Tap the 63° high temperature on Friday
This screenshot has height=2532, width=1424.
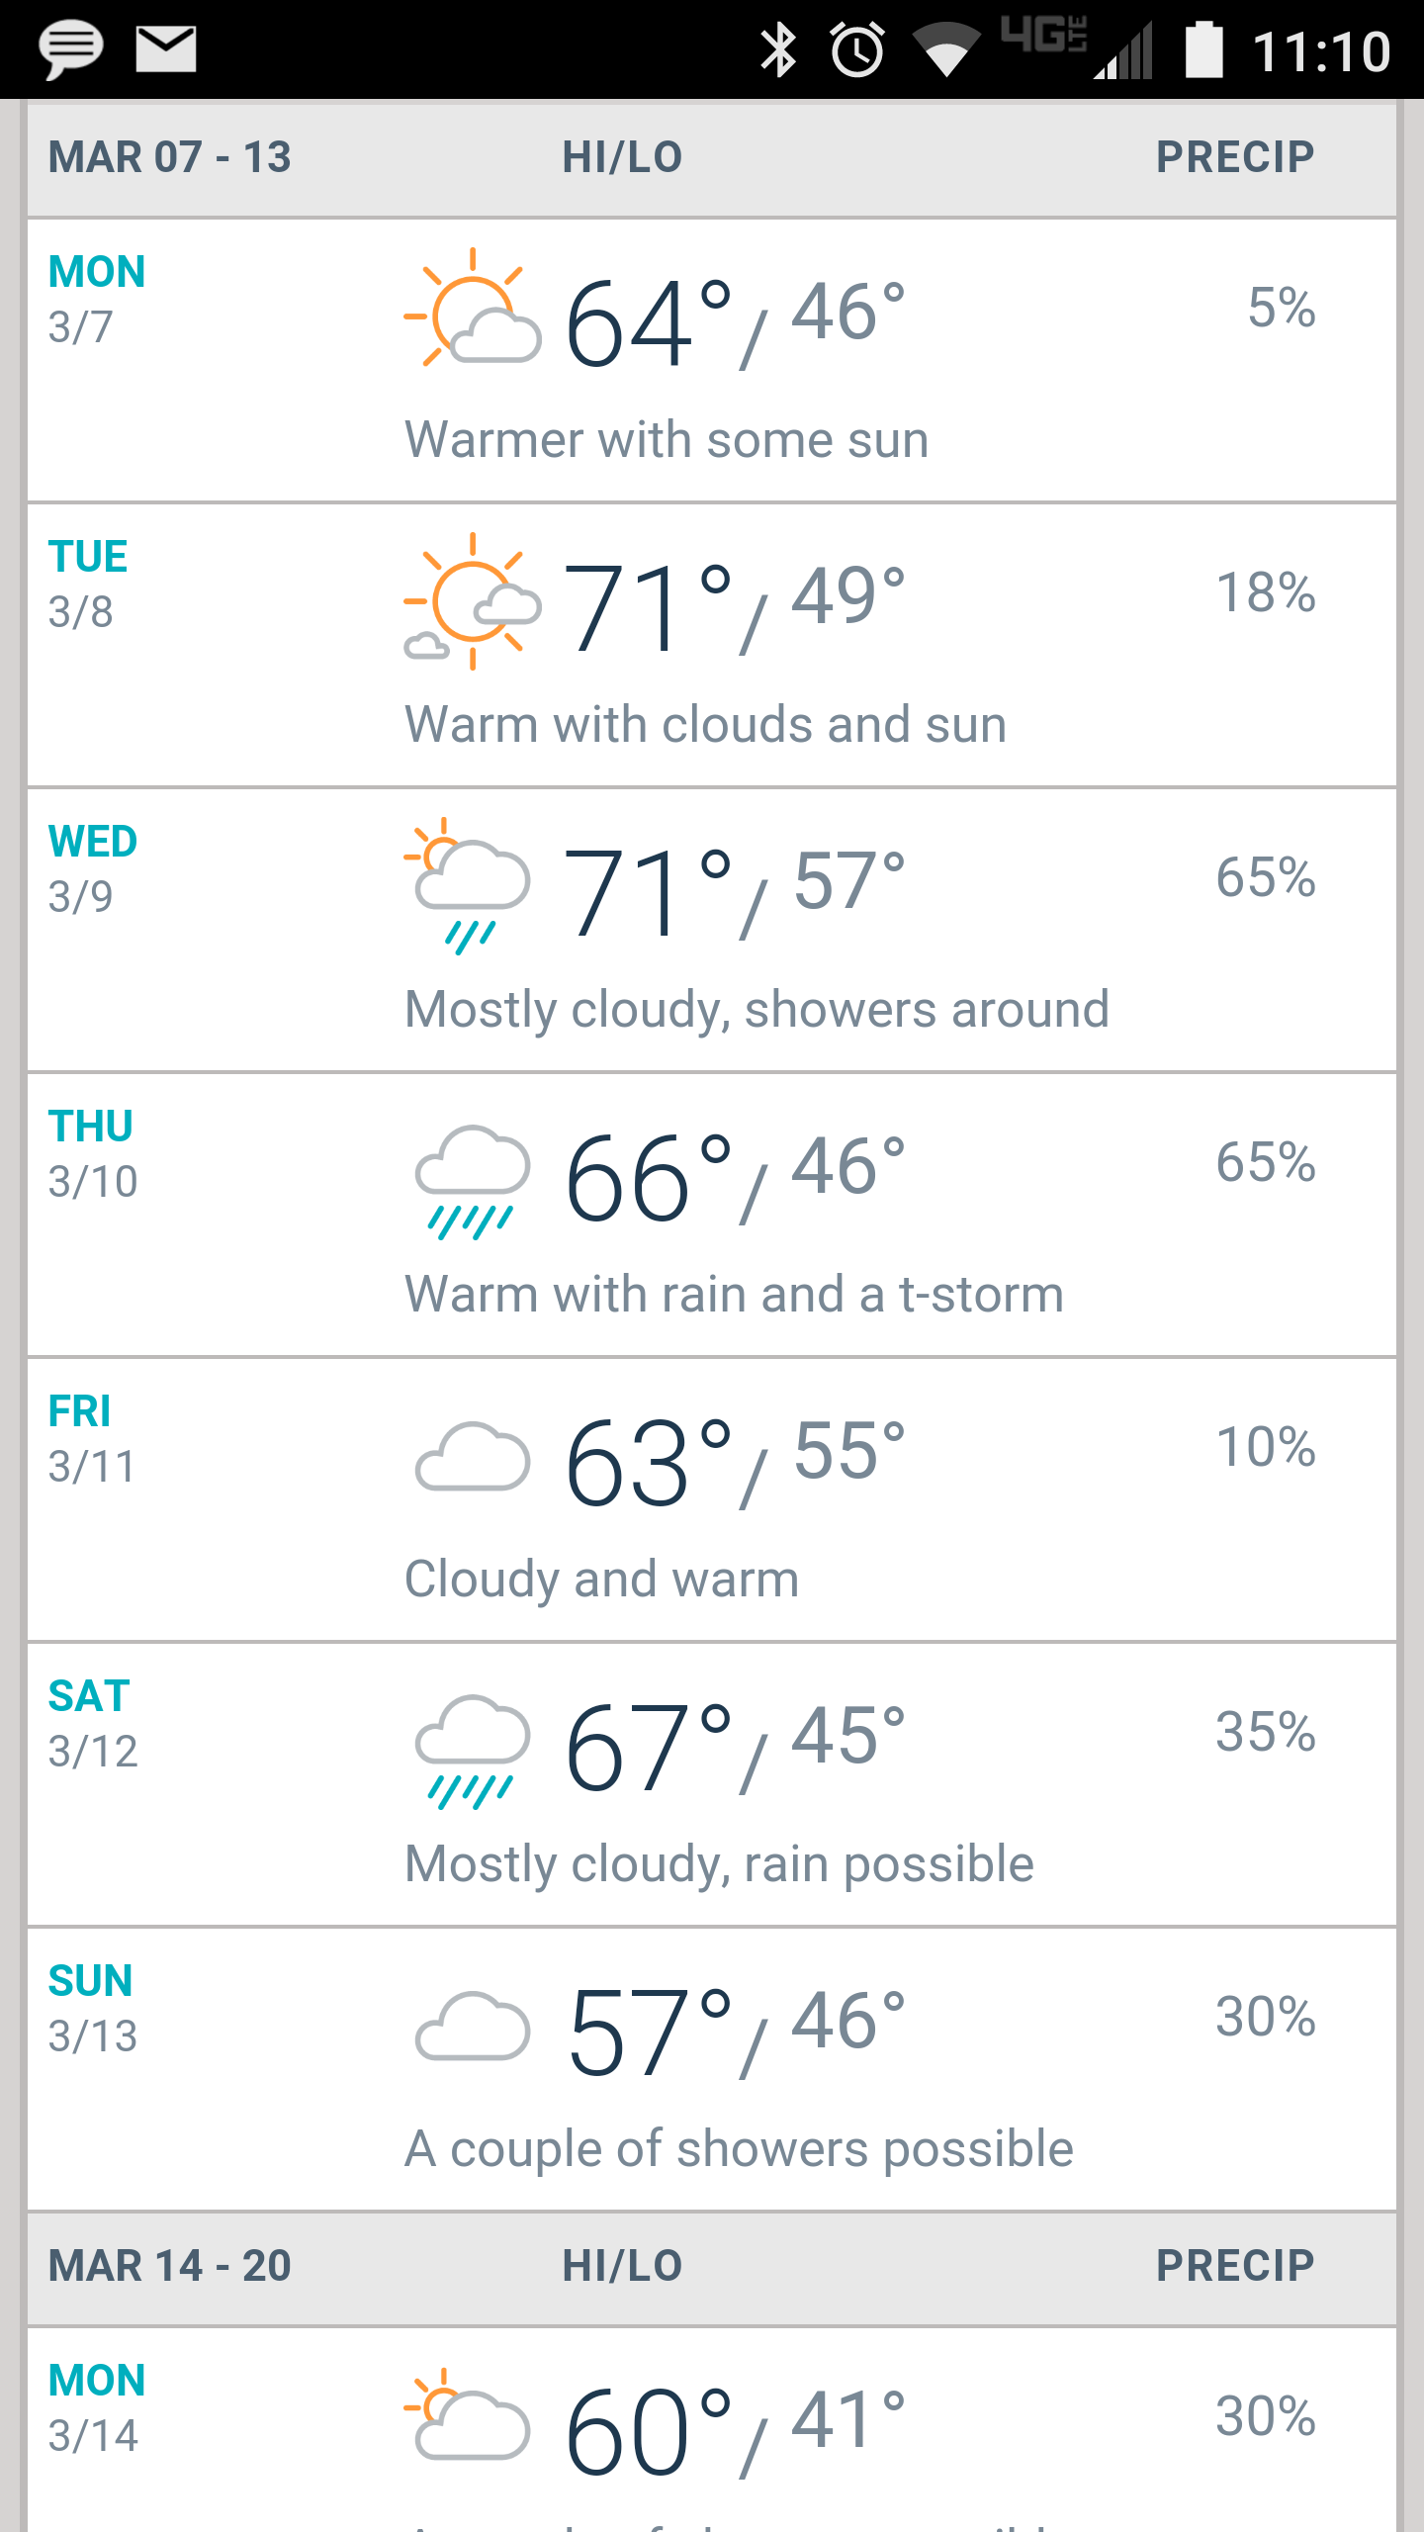[649, 1462]
